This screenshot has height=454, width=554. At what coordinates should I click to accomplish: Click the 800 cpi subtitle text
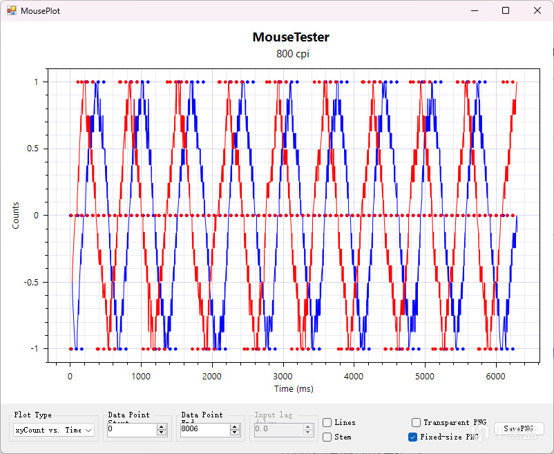click(293, 54)
